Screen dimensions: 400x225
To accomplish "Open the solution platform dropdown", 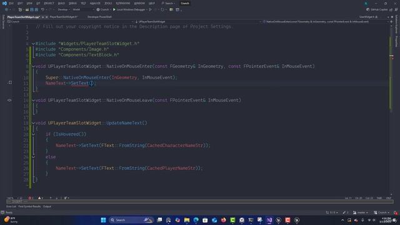I will [x=83, y=10].
